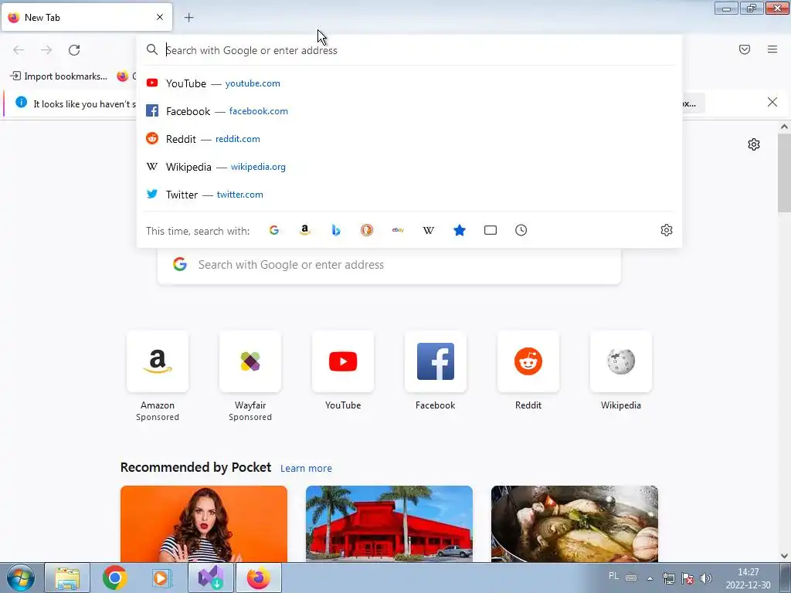The width and height of the screenshot is (791, 593).
Task: Search this time with Amazon icon
Action: pos(304,230)
